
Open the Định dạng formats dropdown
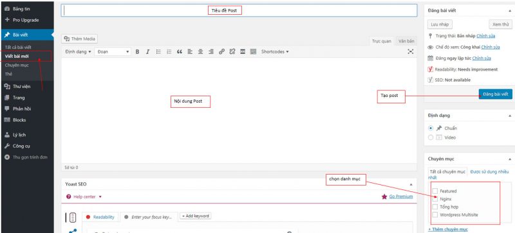pyautogui.click(x=78, y=51)
